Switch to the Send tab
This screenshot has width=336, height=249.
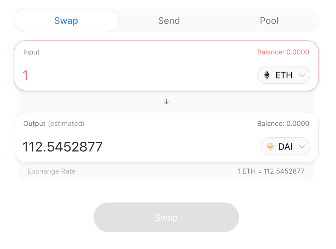tap(169, 20)
